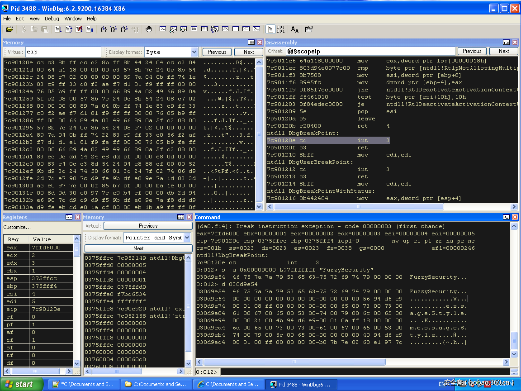This screenshot has height=391, width=521.
Task: Open the Window menu
Action: click(x=73, y=19)
